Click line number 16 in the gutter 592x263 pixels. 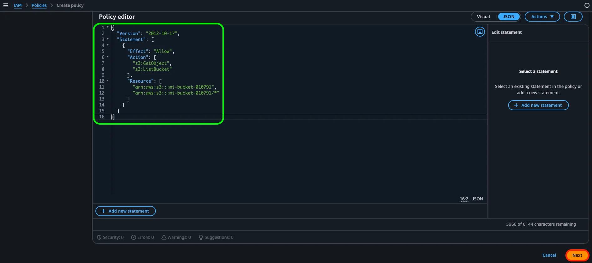tap(102, 117)
